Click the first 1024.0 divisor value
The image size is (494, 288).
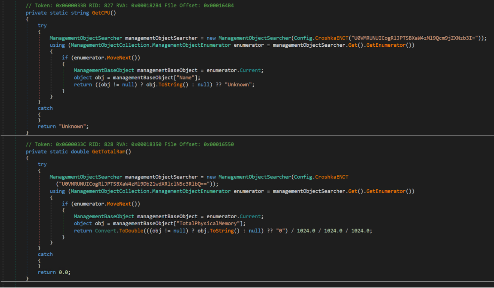coord(306,231)
